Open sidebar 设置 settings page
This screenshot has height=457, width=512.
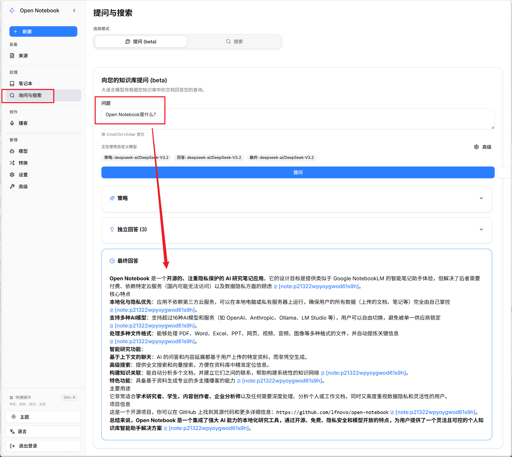click(x=23, y=175)
